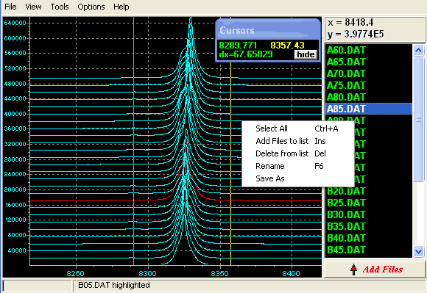Choose Rename from context menu

pyautogui.click(x=298, y=166)
